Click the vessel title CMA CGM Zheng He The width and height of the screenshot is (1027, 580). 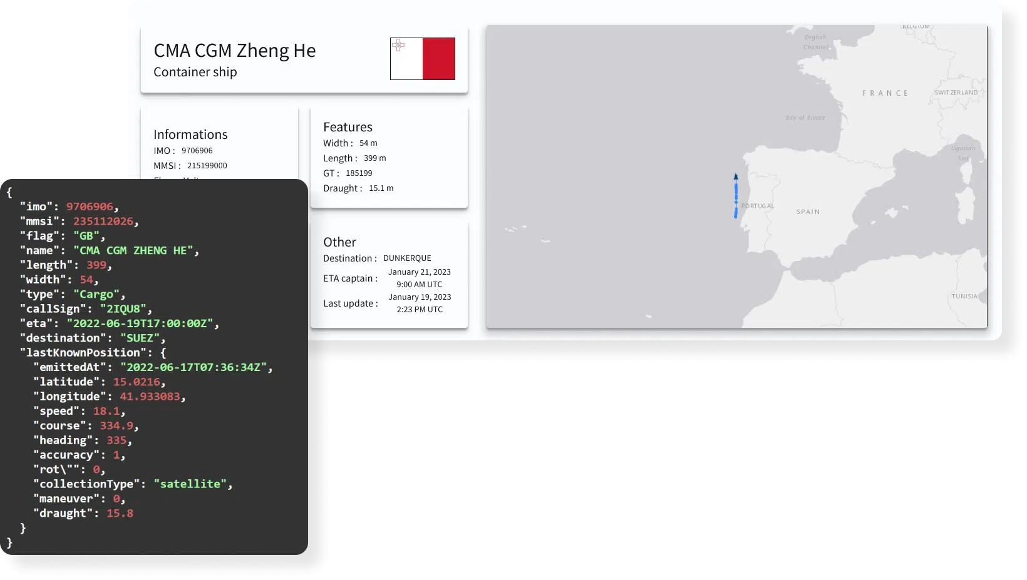coord(235,51)
